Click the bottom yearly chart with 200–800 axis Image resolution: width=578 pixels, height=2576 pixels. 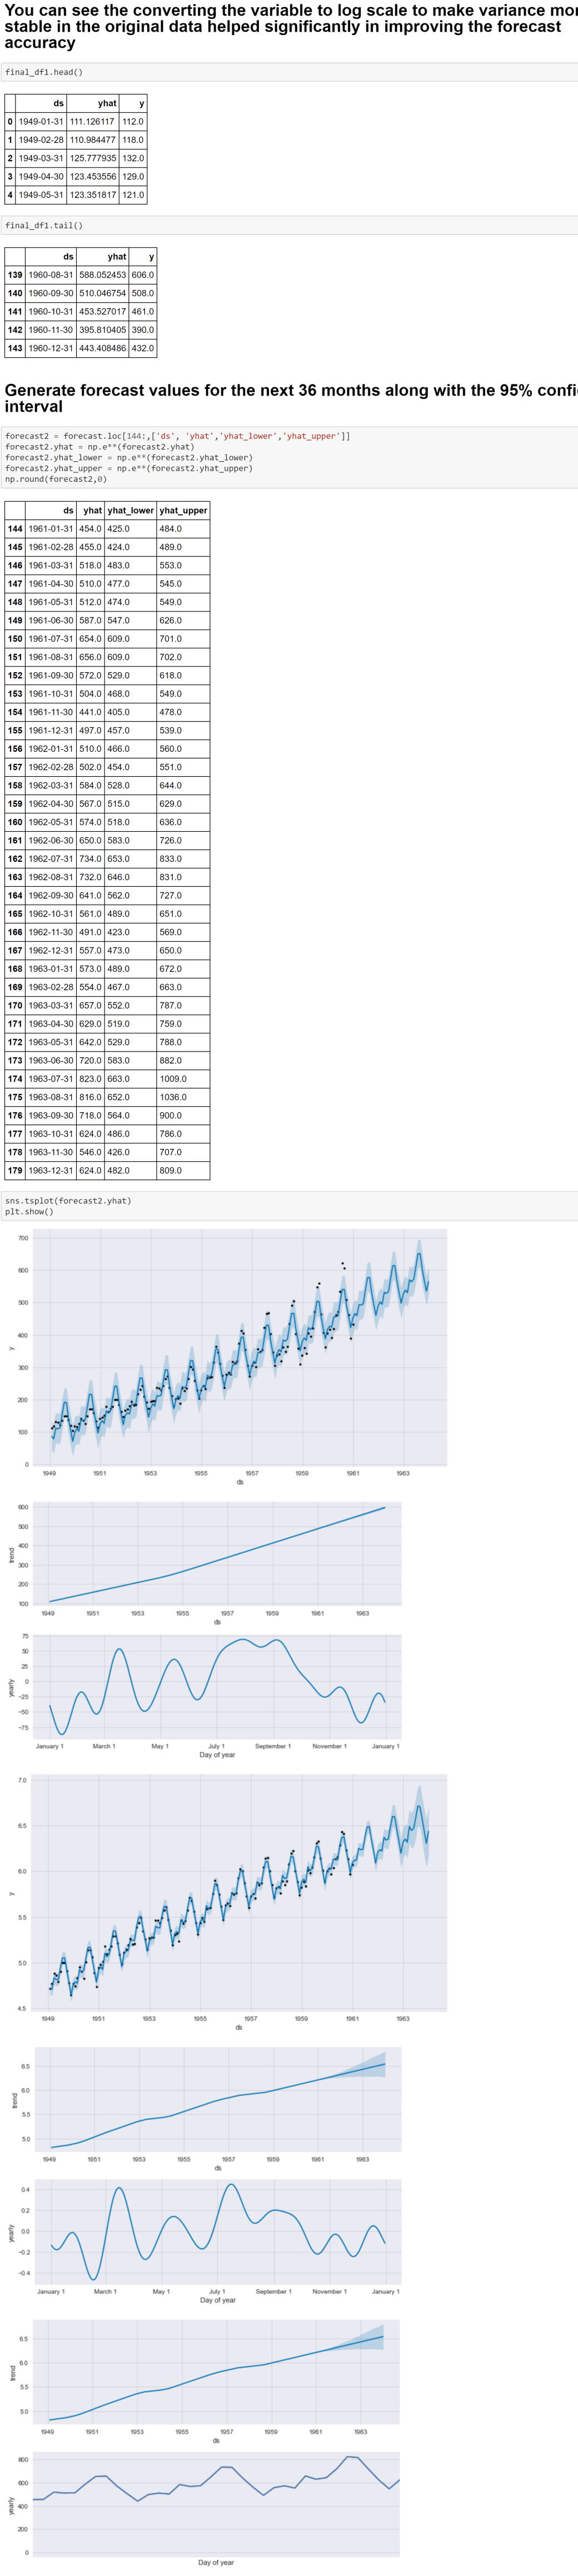217,2506
